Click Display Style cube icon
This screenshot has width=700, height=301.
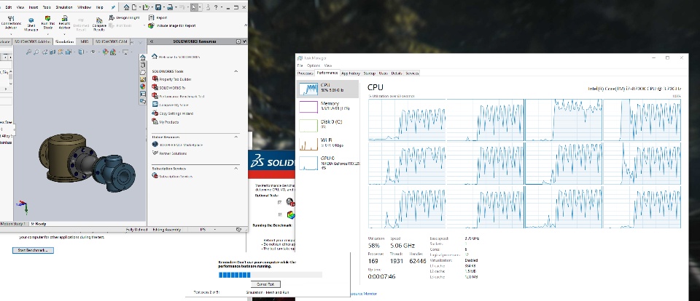pos(81,52)
